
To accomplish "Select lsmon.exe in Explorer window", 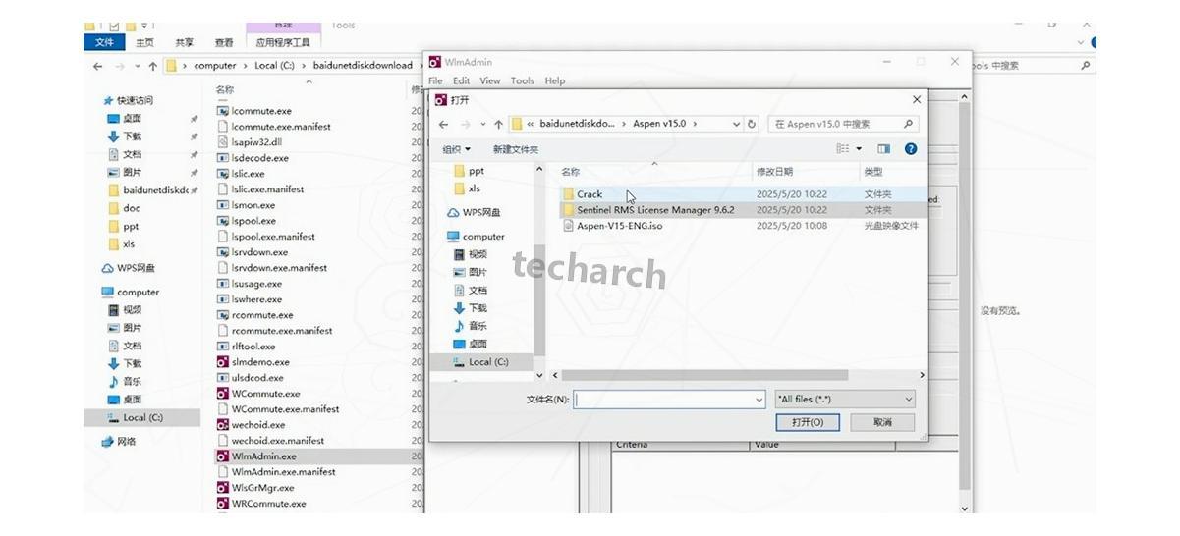I will [246, 205].
